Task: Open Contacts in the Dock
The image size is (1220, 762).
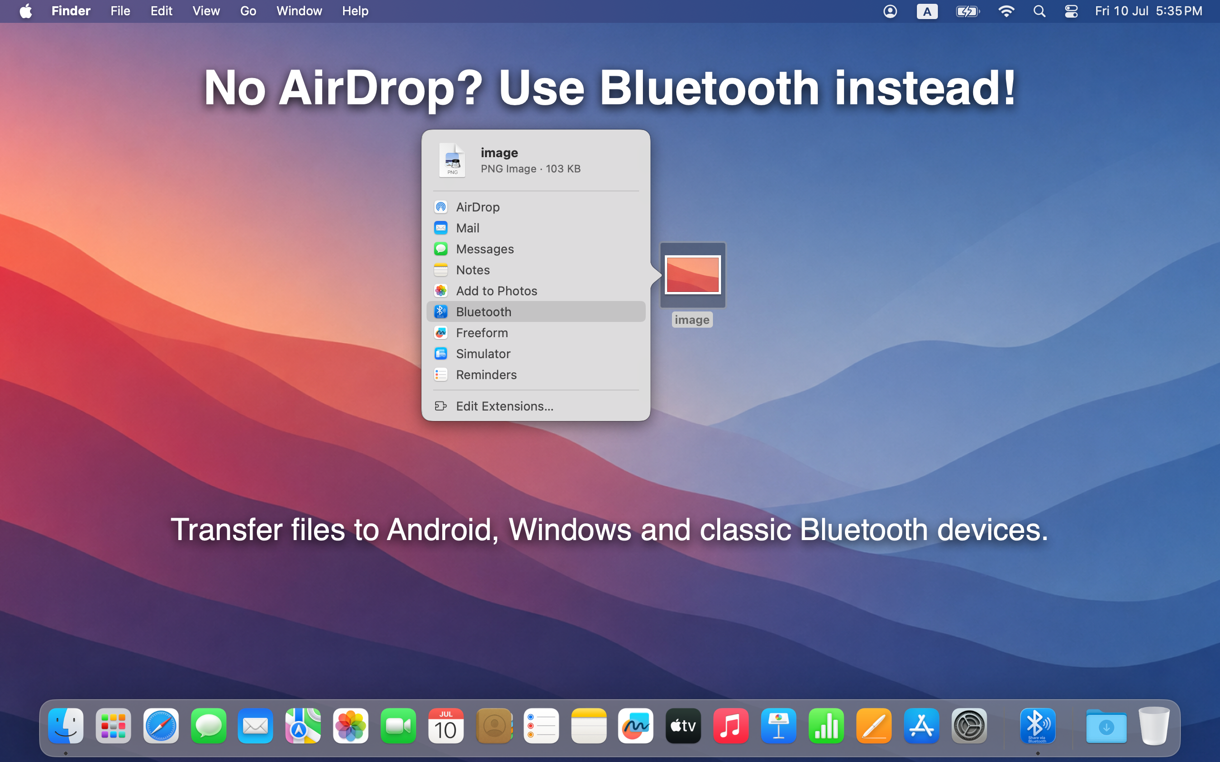Action: click(494, 726)
